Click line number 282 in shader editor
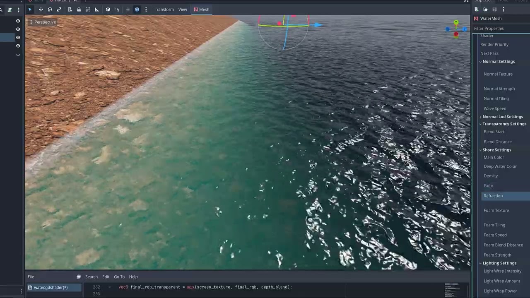The image size is (530, 298). coord(96,287)
